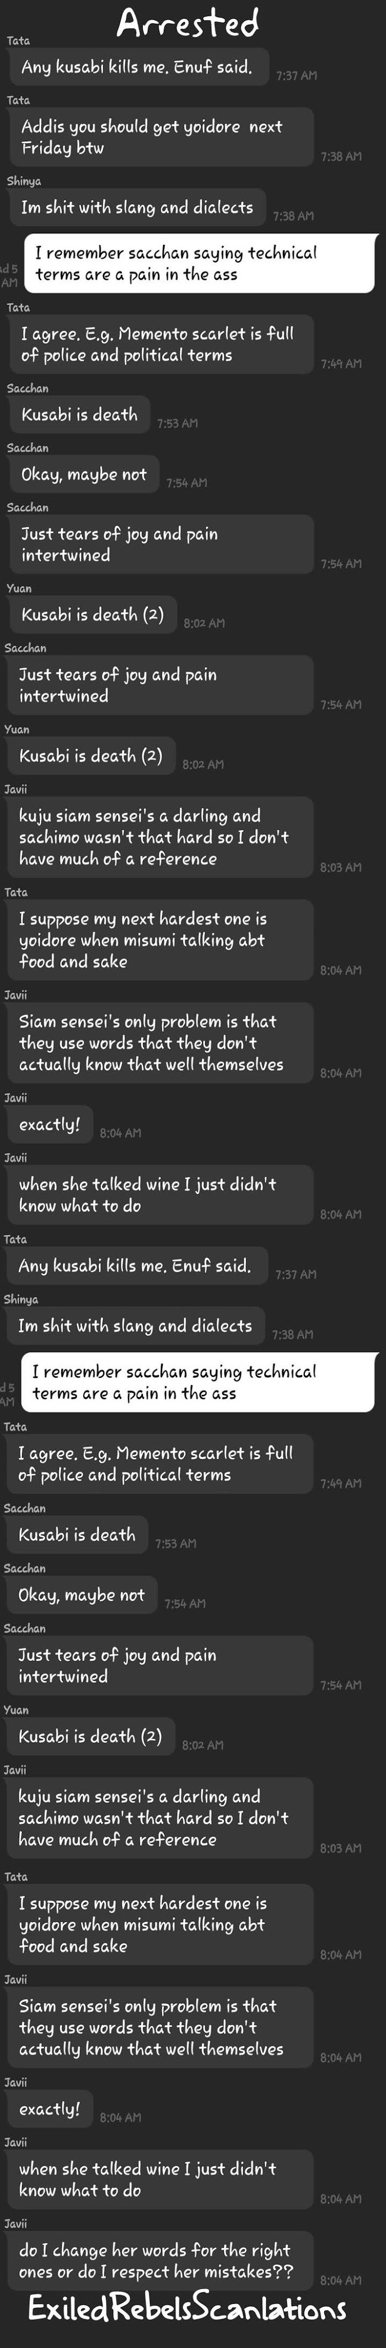Click the 'Arrested' title at top
386x2348 pixels.
(x=188, y=22)
